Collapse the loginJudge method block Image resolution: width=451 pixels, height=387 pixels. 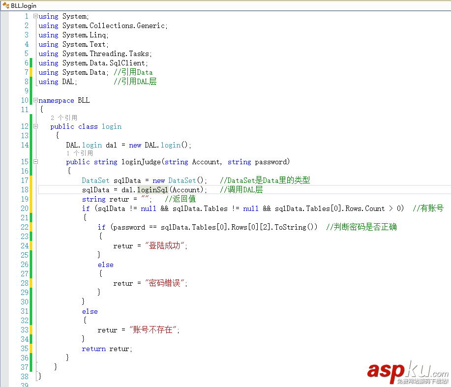click(x=36, y=161)
